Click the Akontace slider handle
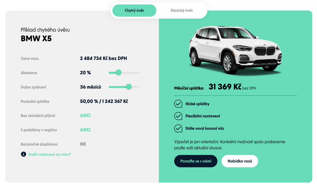 coord(118,72)
